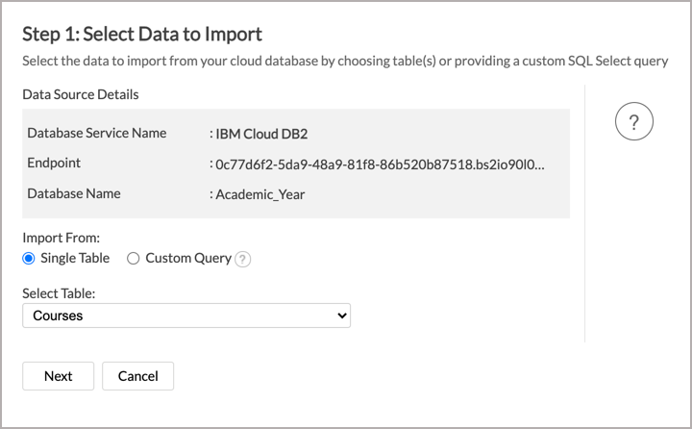The image size is (692, 429).
Task: Click the 'Import From:' label
Action: [x=61, y=237]
